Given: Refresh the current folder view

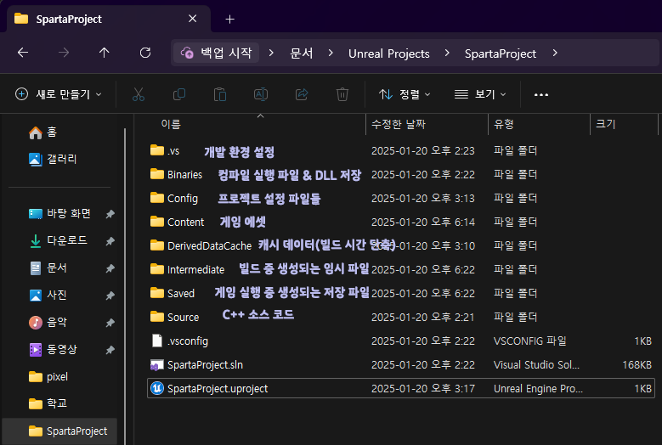Looking at the screenshot, I should pyautogui.click(x=145, y=53).
